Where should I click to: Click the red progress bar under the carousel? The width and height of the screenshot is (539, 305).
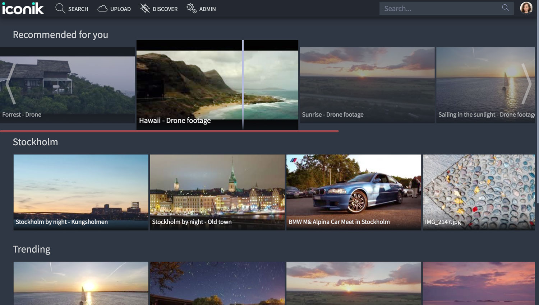(169, 131)
